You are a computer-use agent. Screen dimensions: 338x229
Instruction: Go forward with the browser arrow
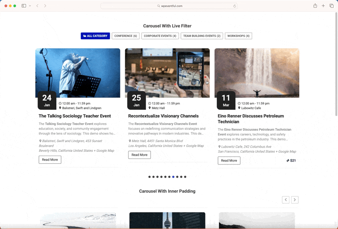(x=45, y=6)
